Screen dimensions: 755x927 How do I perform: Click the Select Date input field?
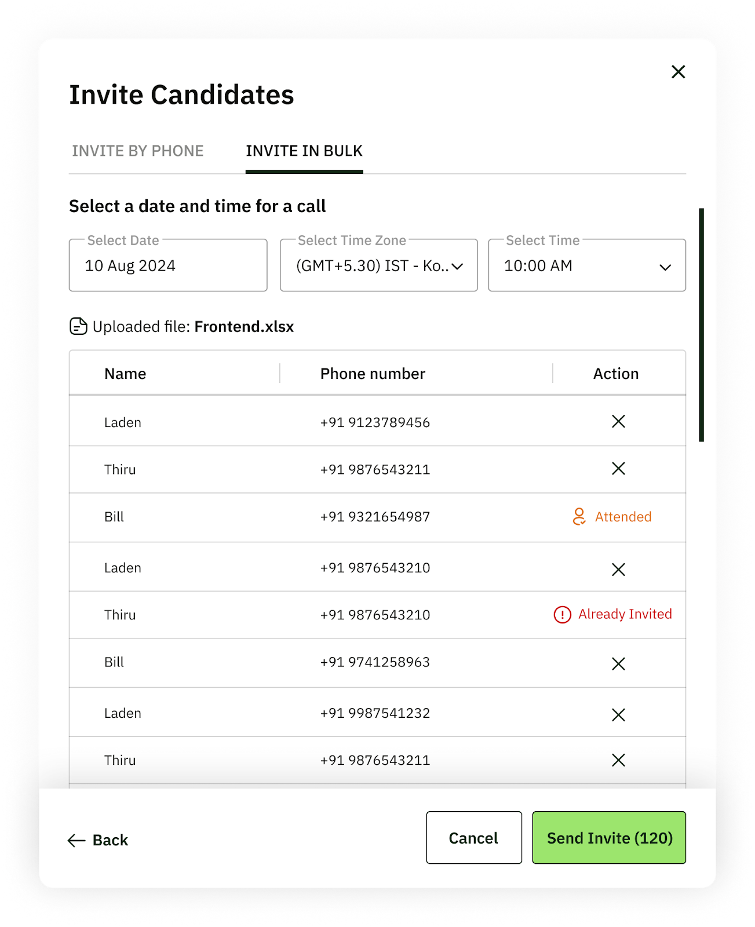pyautogui.click(x=168, y=266)
